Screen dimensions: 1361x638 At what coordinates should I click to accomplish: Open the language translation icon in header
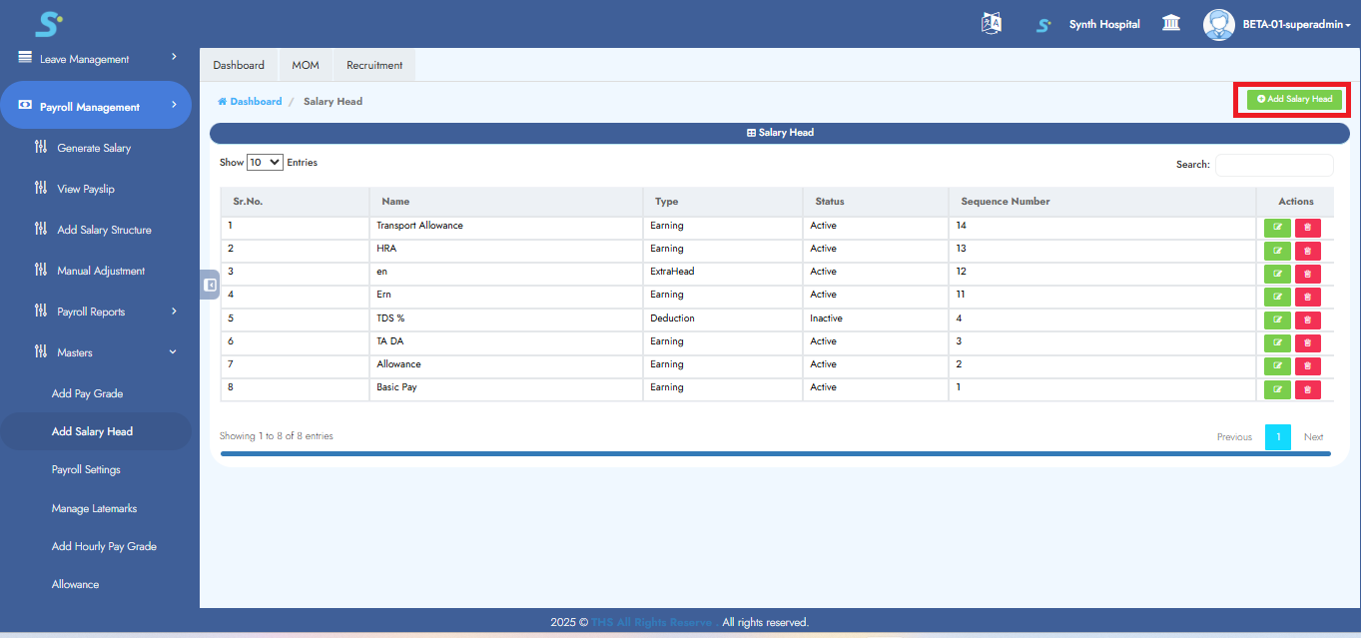[x=991, y=24]
